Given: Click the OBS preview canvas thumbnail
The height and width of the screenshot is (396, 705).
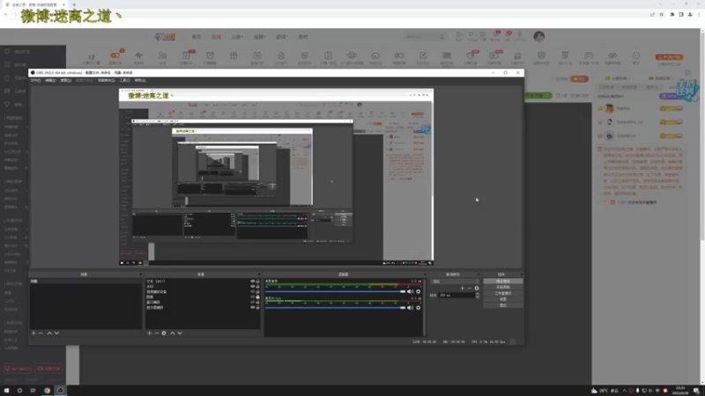Looking at the screenshot, I should pos(276,177).
